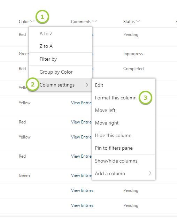Open View Entries link in second-to-last row
177x218 pixels.
[x=82, y=190]
